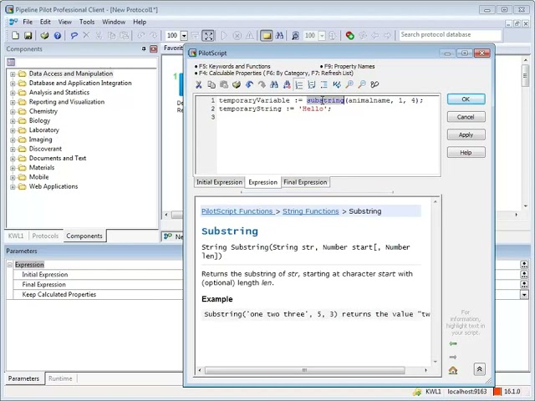Viewport: 535px width, 401px height.
Task: Click the yellow sticky note icon in main toolbar
Action: click(x=267, y=35)
